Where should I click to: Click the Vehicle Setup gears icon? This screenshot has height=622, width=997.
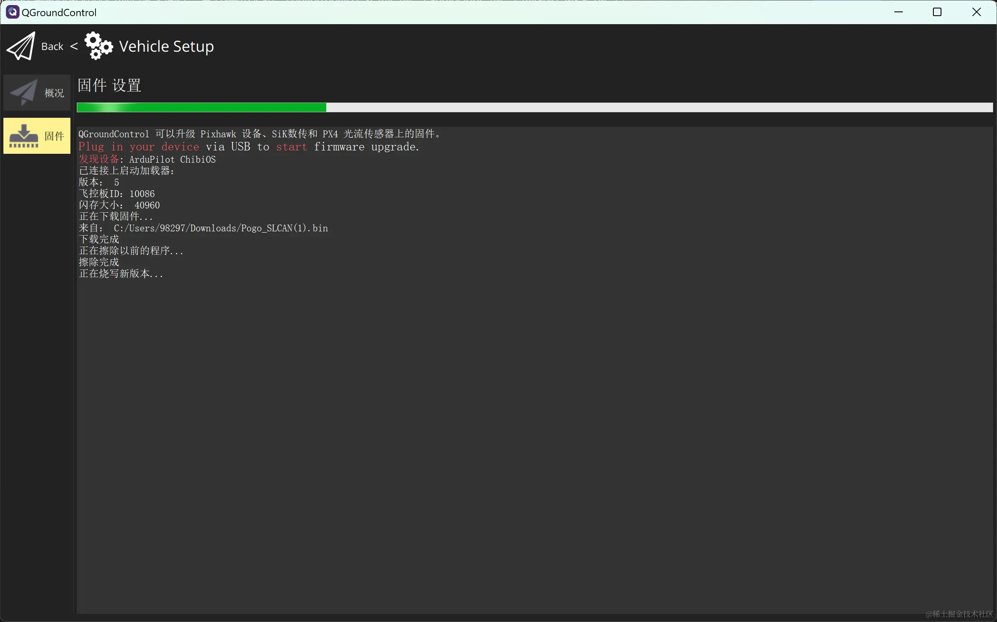point(98,46)
